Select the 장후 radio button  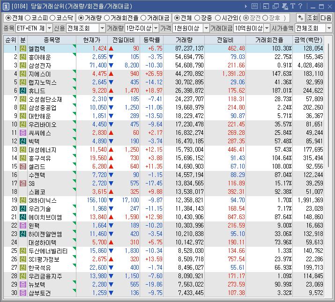[265, 18]
